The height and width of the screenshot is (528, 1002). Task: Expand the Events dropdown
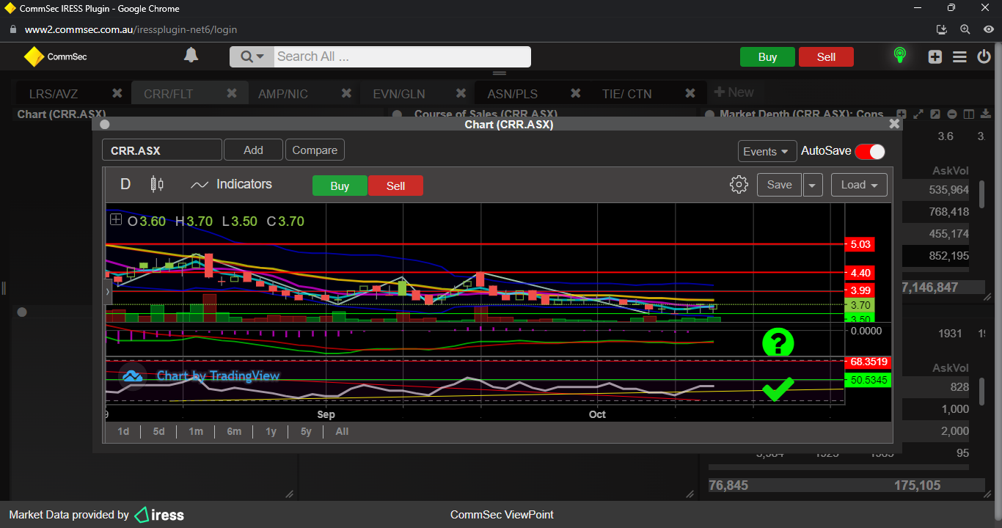[x=767, y=151]
